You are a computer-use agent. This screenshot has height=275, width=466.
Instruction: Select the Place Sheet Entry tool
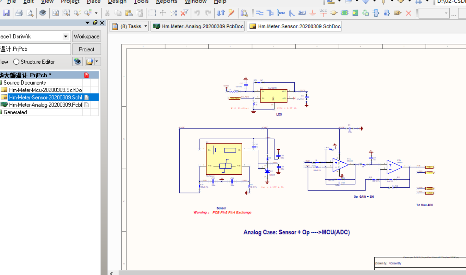coord(355,13)
